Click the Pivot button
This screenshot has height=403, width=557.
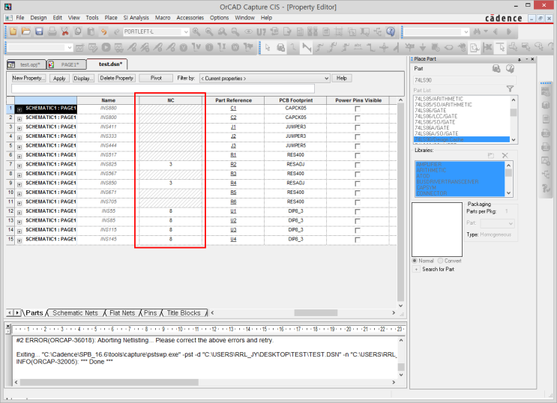(x=156, y=78)
